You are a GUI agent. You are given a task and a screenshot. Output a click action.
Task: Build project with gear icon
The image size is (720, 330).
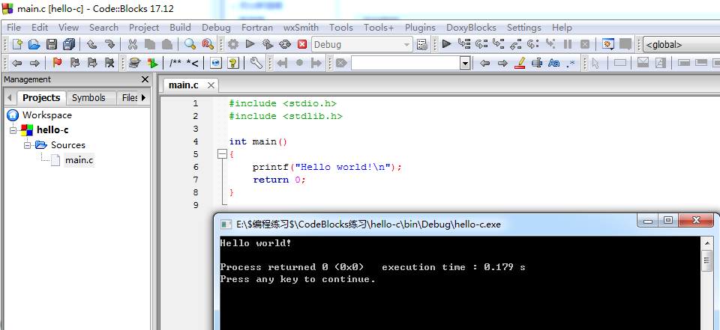(233, 44)
